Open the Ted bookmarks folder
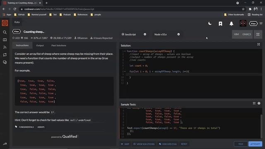 (53, 14)
